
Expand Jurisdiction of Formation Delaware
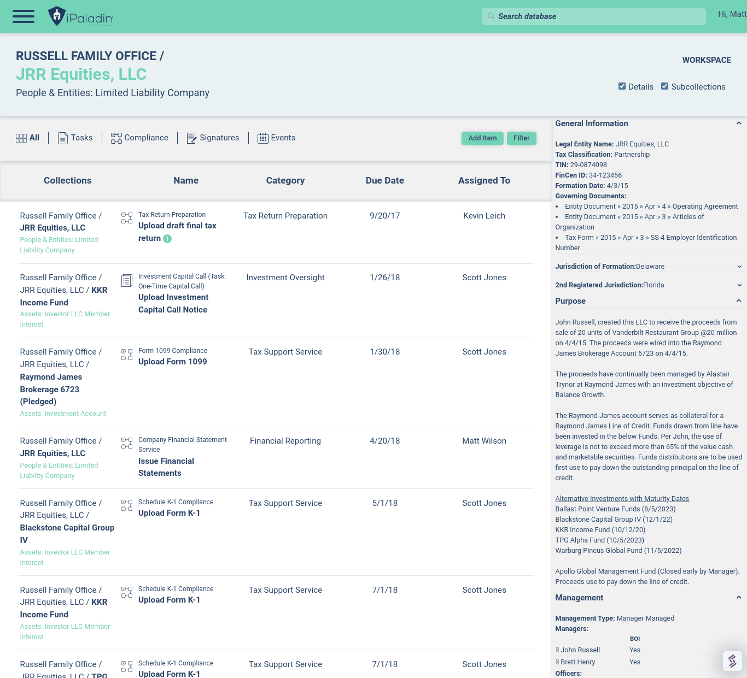pos(739,267)
